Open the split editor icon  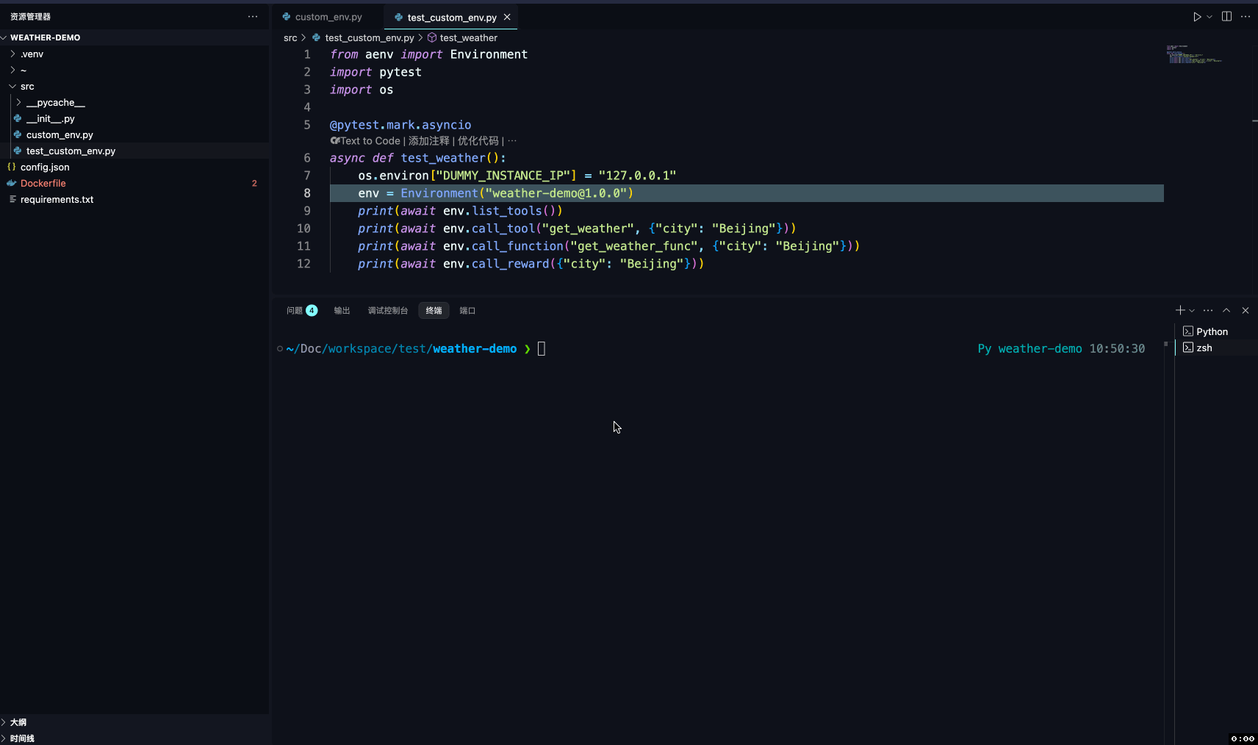pyautogui.click(x=1226, y=16)
